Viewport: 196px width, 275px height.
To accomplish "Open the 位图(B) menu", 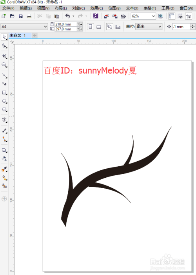I will pos(114,8).
